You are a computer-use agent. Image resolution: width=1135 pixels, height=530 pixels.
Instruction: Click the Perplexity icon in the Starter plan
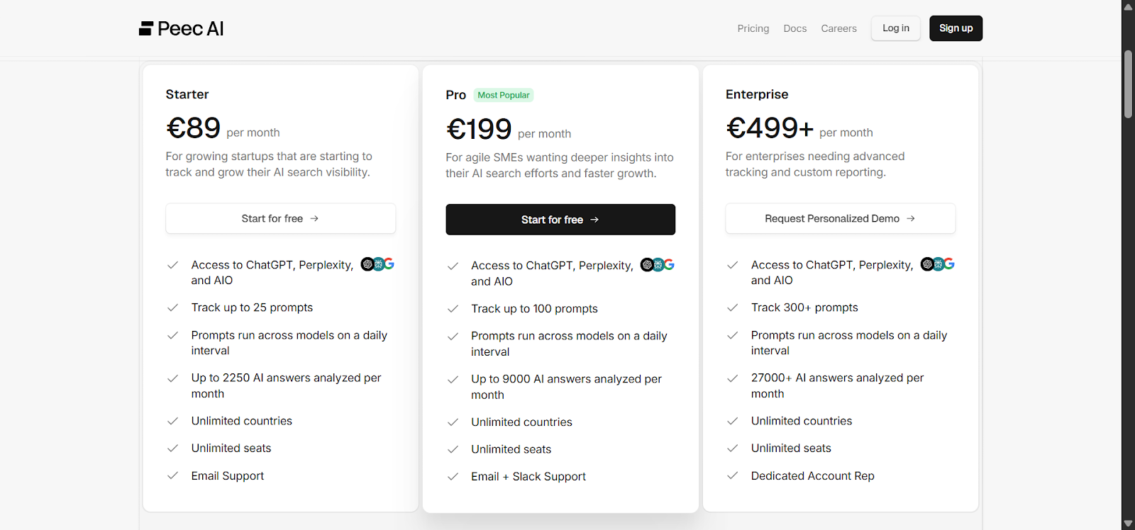click(x=378, y=264)
